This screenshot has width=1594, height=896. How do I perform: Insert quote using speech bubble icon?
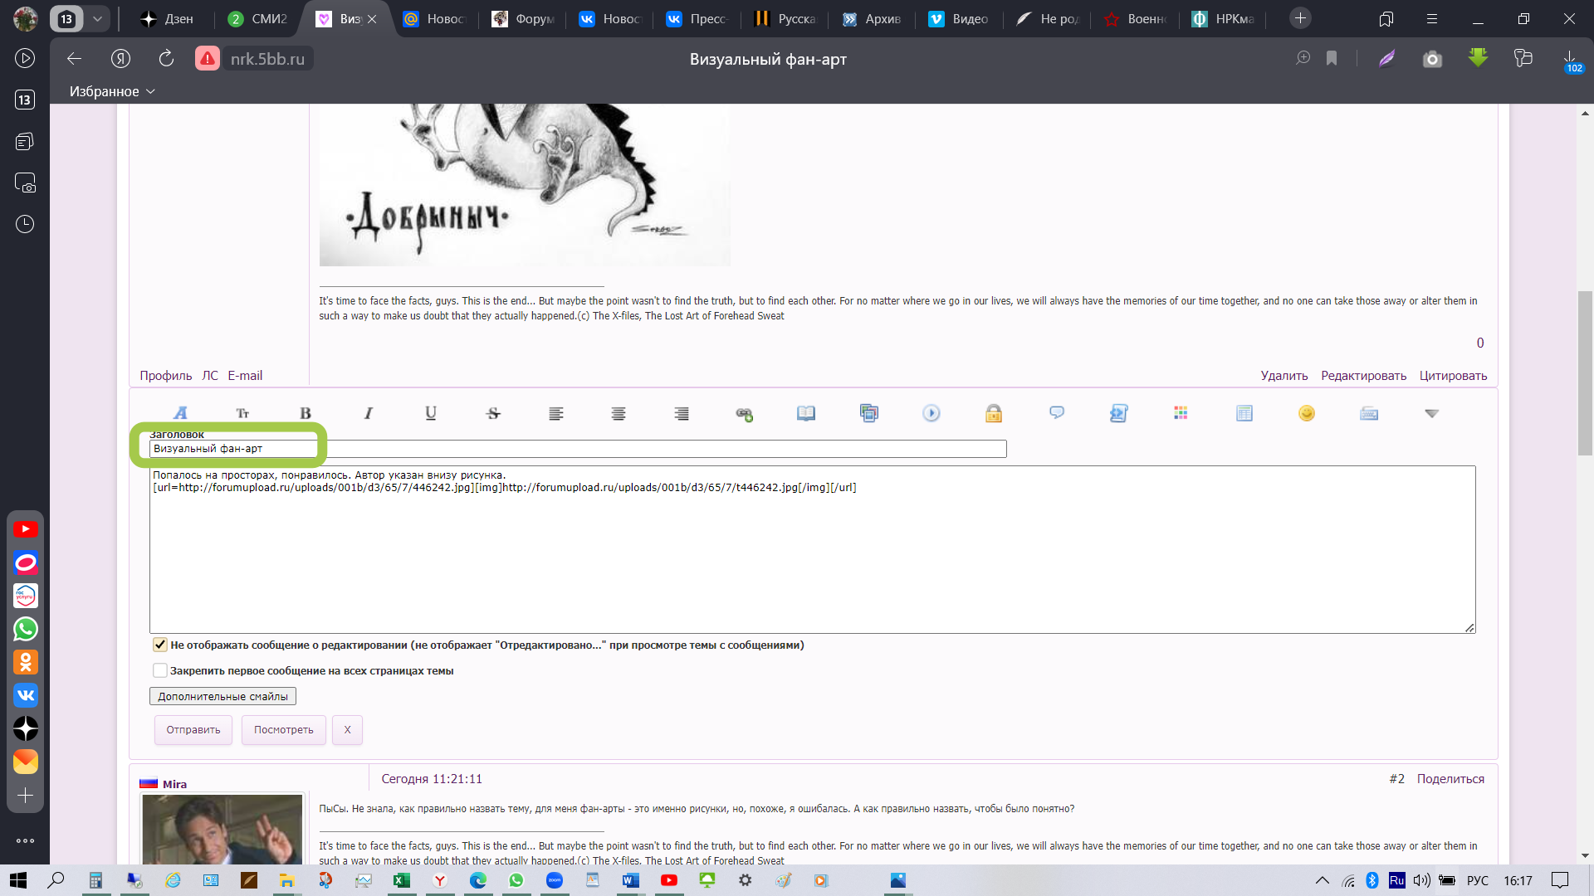(x=1057, y=413)
